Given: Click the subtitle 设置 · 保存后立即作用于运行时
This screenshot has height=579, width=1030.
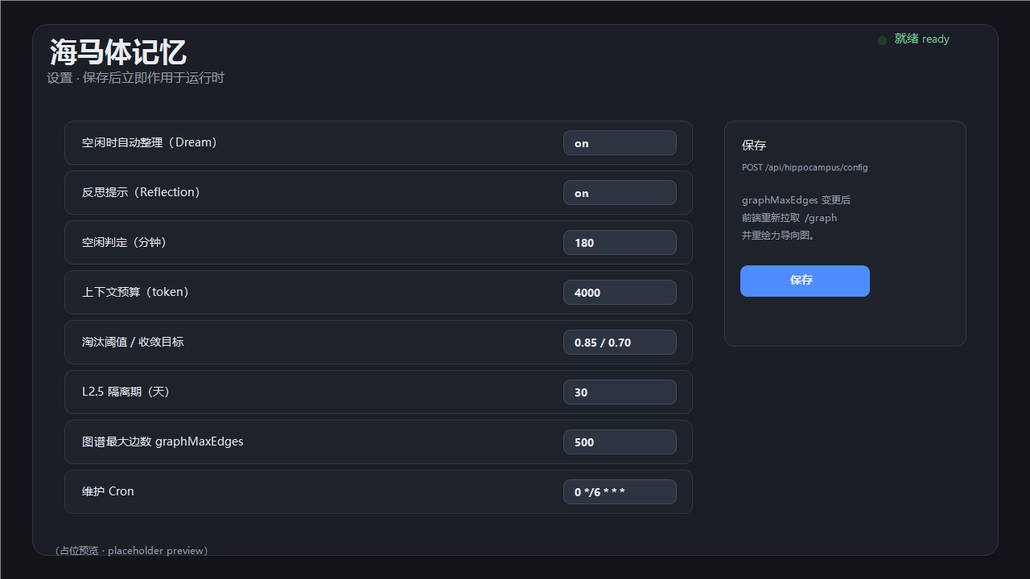Looking at the screenshot, I should click(135, 78).
